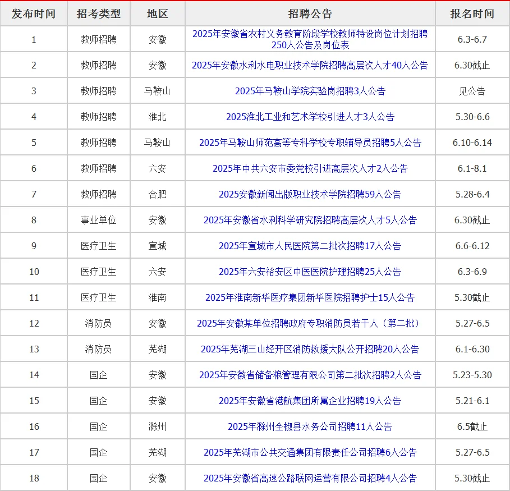Screen dimensions: 510x491
Task: Open the 安徽省港航集团所属企业招聘19人公告 link
Action: point(310,401)
